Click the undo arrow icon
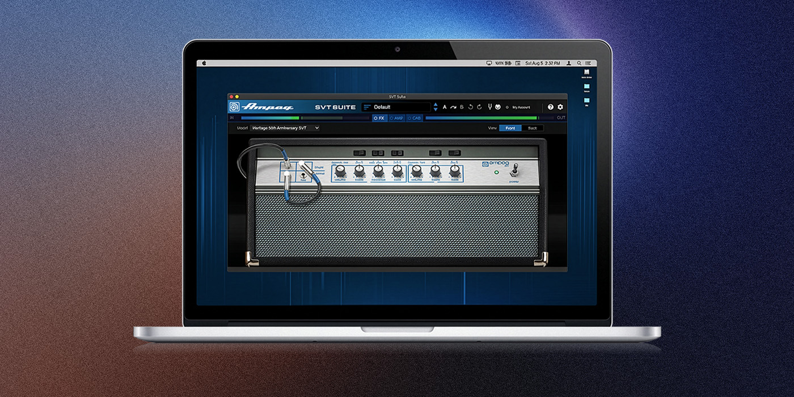This screenshot has height=397, width=794. [x=470, y=107]
